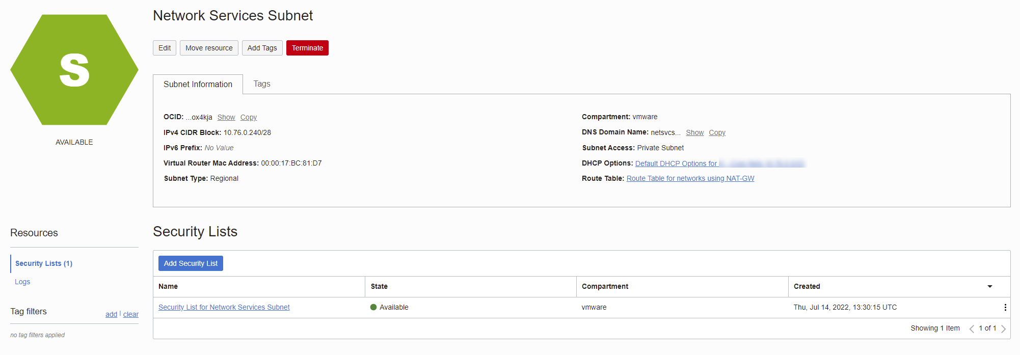Click the Edit button
Viewport: 1020px width, 355px height.
click(x=165, y=48)
